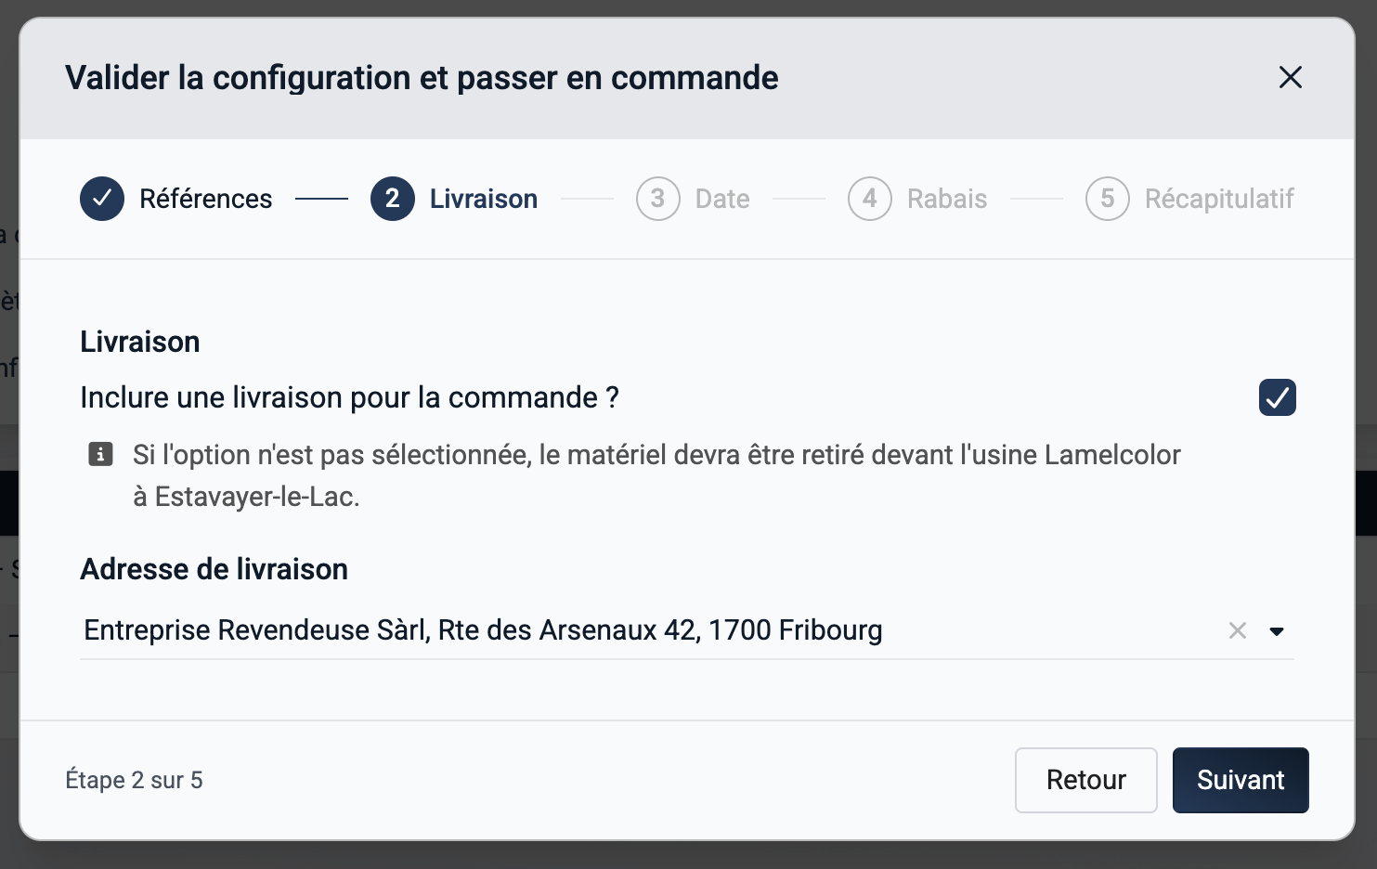Screen dimensions: 1377x869
Task: Click the 'Inclure une livraison' question label
Action: tap(349, 397)
